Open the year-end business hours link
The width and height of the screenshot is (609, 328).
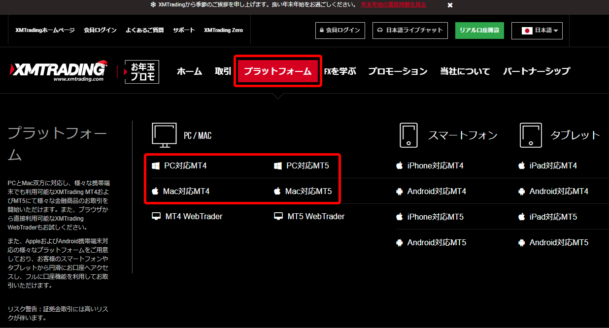[x=393, y=4]
